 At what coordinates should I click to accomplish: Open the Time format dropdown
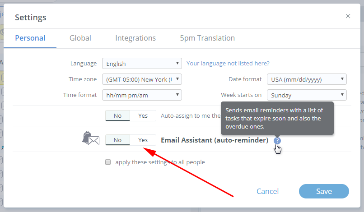142,95
